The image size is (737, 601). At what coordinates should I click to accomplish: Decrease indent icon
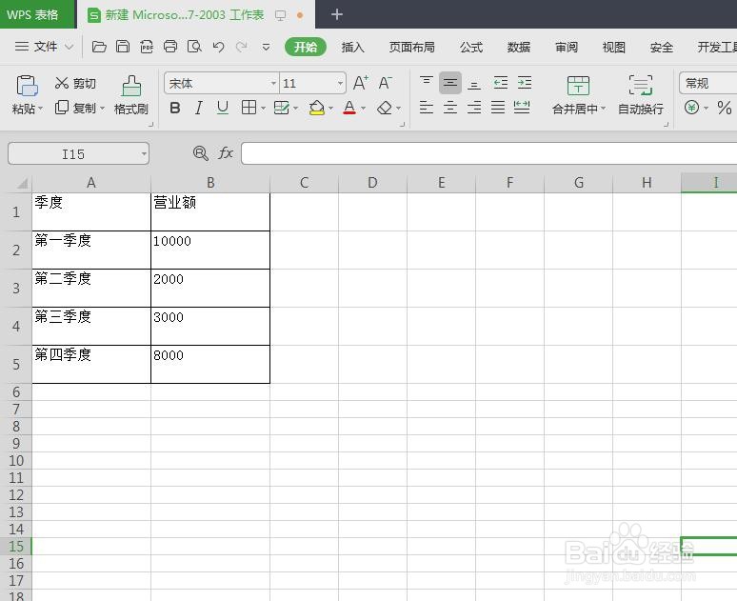[x=501, y=83]
